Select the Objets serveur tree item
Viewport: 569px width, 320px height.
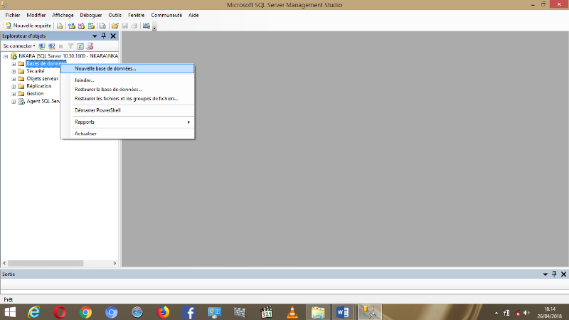click(42, 78)
